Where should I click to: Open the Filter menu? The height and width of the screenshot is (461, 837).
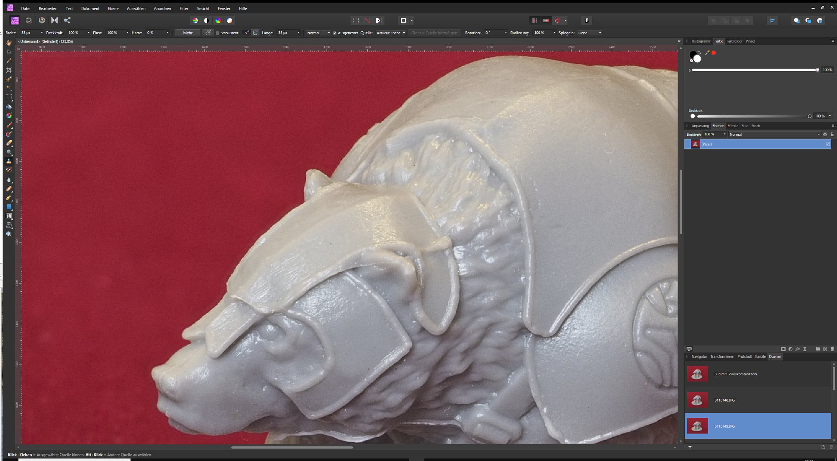click(184, 8)
